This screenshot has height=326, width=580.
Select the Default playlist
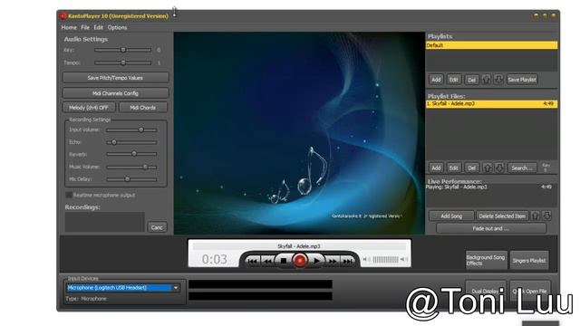(x=491, y=45)
